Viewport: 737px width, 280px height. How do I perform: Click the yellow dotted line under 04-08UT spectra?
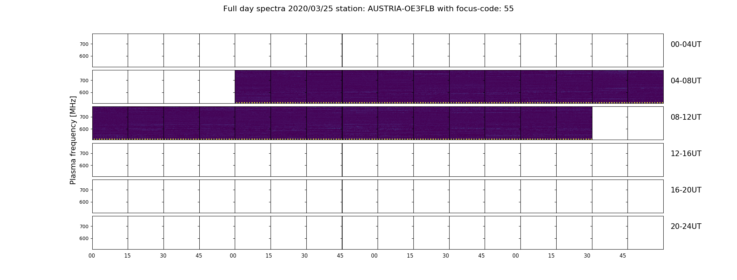[x=449, y=103]
